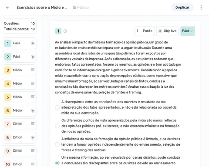Click the 1 Ponto score field
Viewport: 209px width, 167px height.
click(145, 31)
